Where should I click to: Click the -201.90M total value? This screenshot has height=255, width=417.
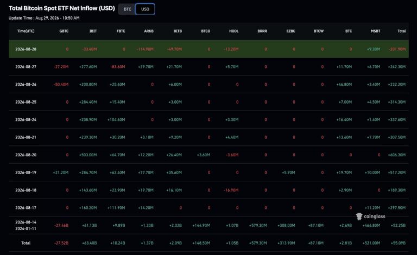(x=397, y=49)
